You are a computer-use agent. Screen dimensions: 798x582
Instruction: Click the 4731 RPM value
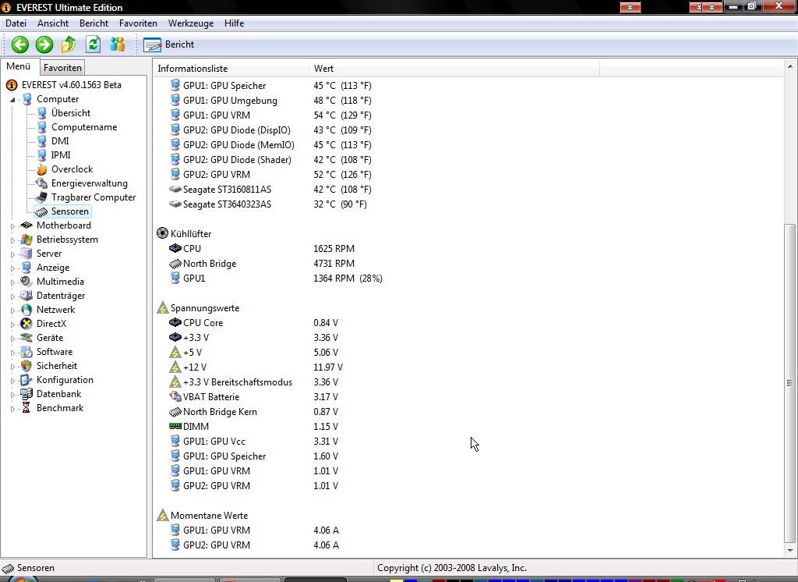pyautogui.click(x=334, y=264)
